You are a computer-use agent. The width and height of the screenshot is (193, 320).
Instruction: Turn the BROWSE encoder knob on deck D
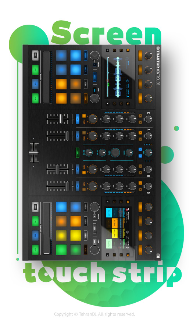(x=95, y=207)
